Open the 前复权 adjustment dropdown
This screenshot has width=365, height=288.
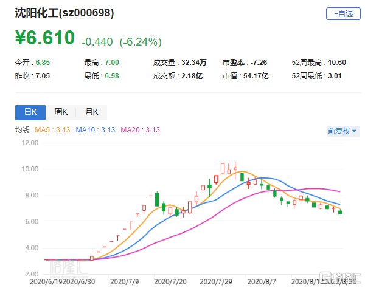(343, 131)
